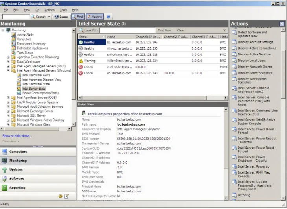Toggle the Find button in toolbar
Viewport: 287px width, 209px height.
pos(78,17)
